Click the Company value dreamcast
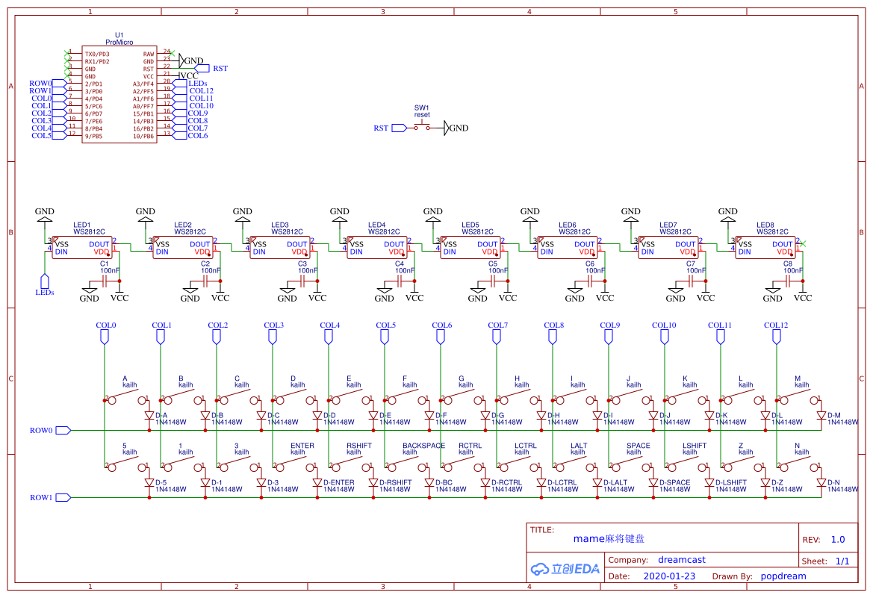This screenshot has width=873, height=598. (681, 559)
